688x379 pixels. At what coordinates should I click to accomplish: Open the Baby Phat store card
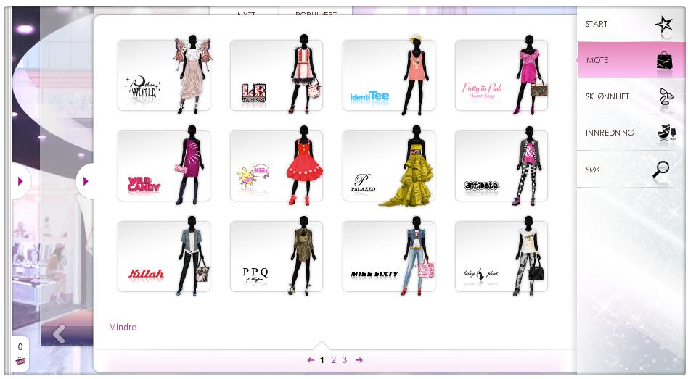click(501, 257)
